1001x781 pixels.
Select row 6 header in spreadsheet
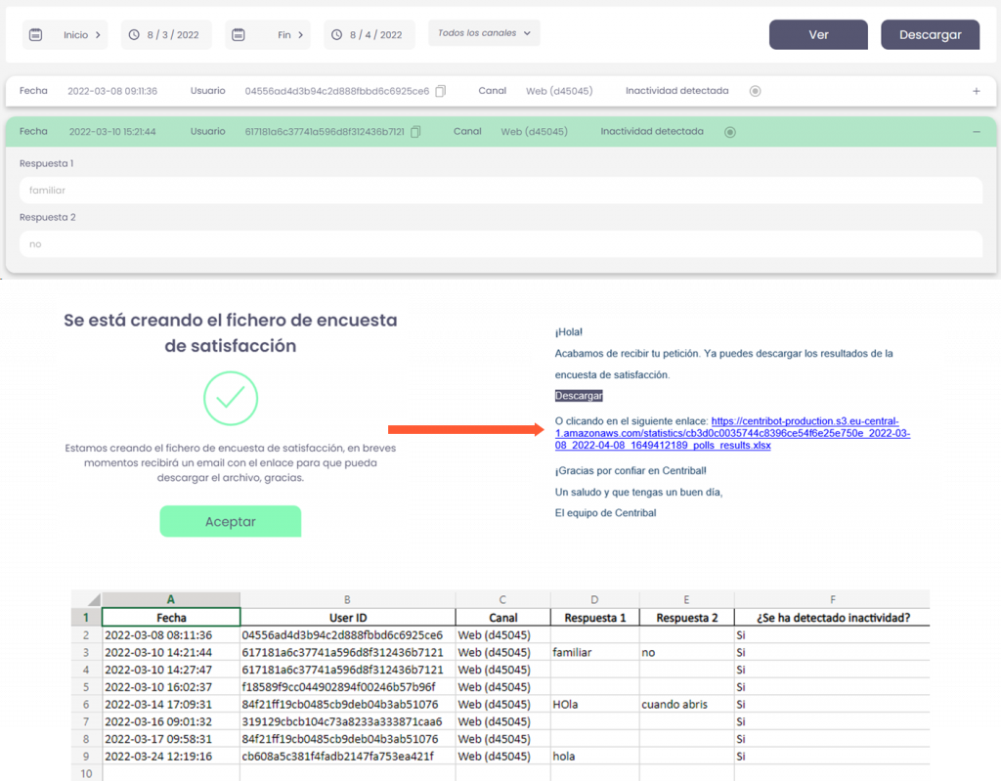pyautogui.click(x=86, y=704)
